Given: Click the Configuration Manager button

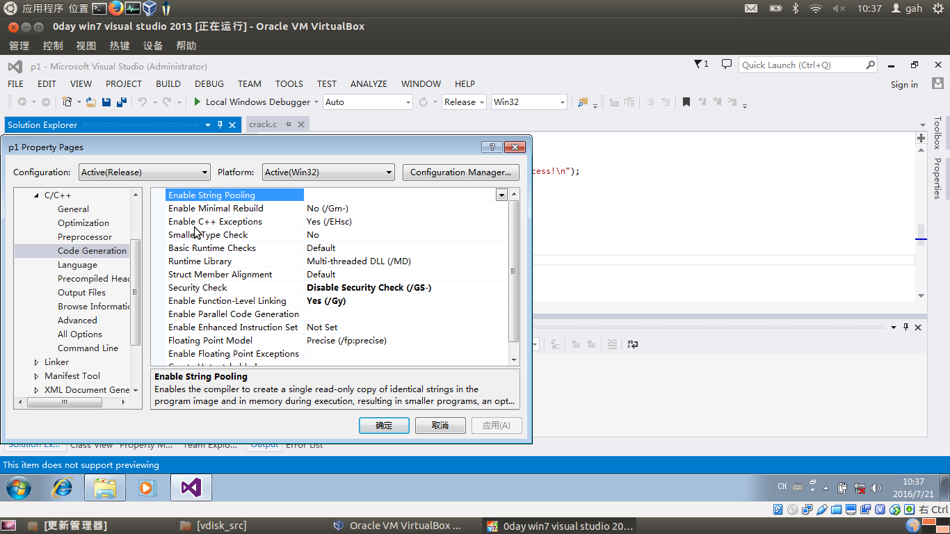Looking at the screenshot, I should pos(460,172).
